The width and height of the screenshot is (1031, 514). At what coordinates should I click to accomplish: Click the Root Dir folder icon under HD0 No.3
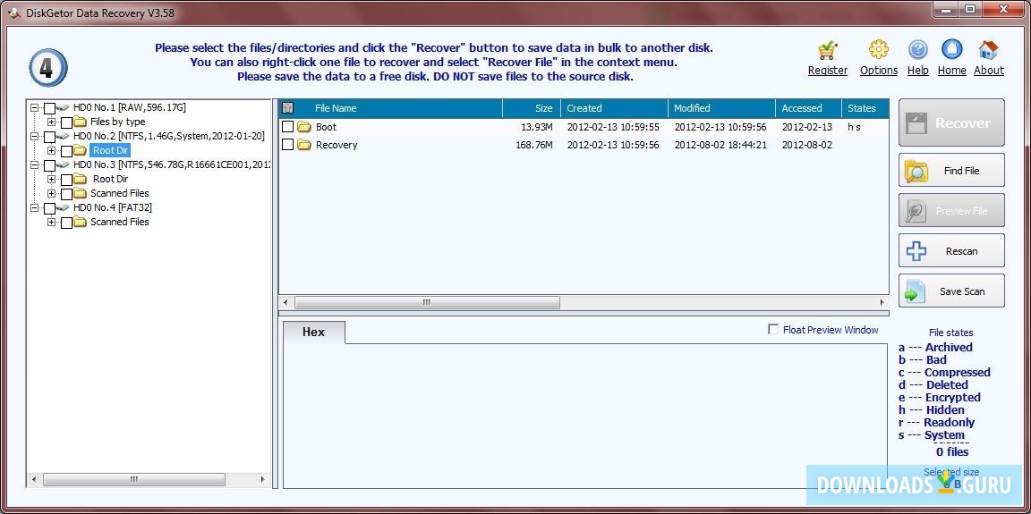(x=81, y=179)
